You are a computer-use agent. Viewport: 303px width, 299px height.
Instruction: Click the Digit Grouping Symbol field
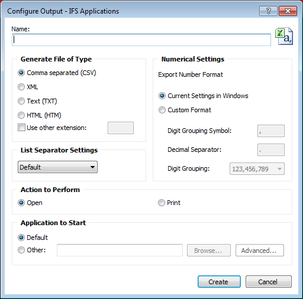(271, 131)
